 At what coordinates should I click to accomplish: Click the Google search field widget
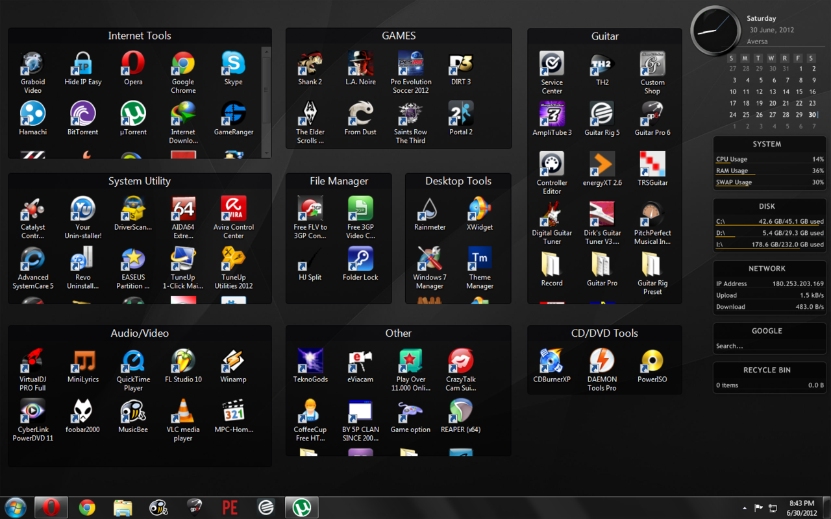769,346
